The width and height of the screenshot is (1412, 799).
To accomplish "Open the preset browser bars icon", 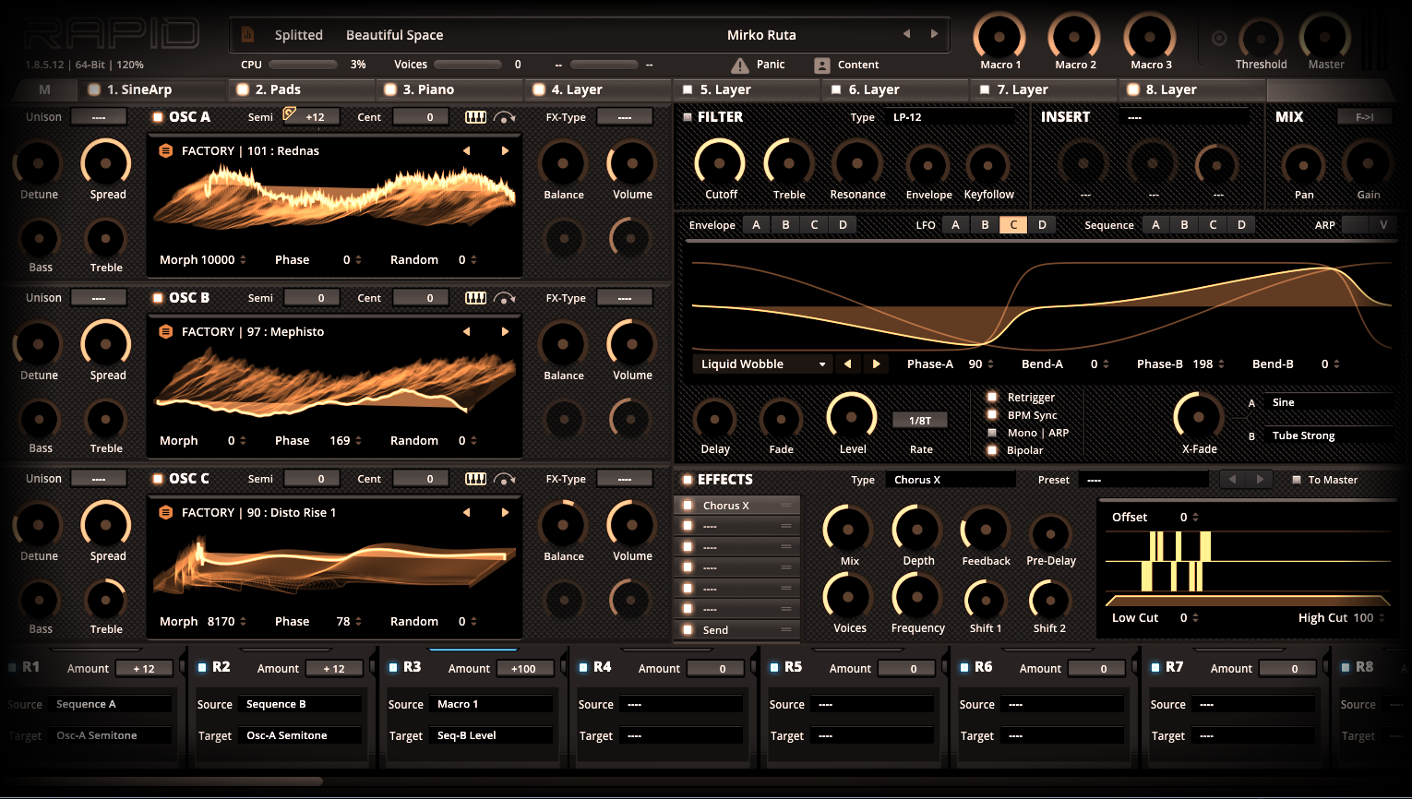I will tap(247, 34).
